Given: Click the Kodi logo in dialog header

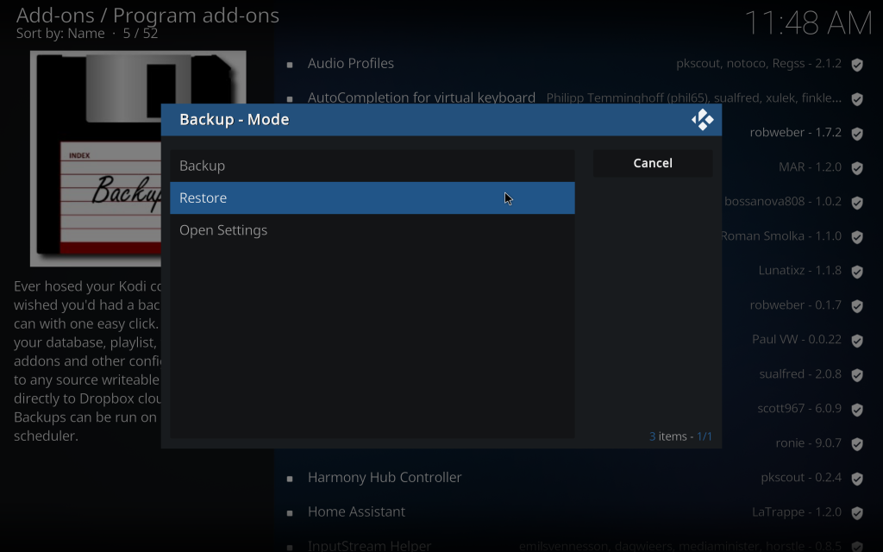Looking at the screenshot, I should pos(703,120).
